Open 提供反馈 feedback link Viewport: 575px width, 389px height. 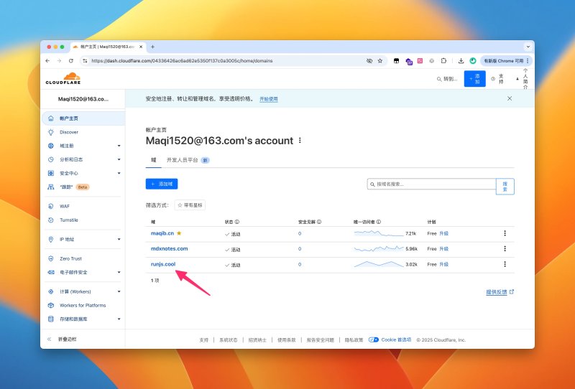pos(500,292)
